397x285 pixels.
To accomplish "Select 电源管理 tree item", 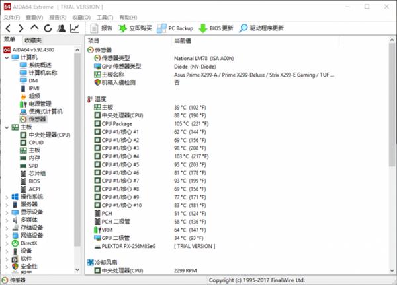I will click(x=36, y=104).
